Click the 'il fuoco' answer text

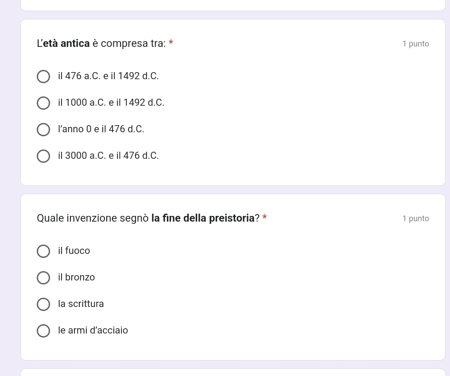[x=74, y=251]
